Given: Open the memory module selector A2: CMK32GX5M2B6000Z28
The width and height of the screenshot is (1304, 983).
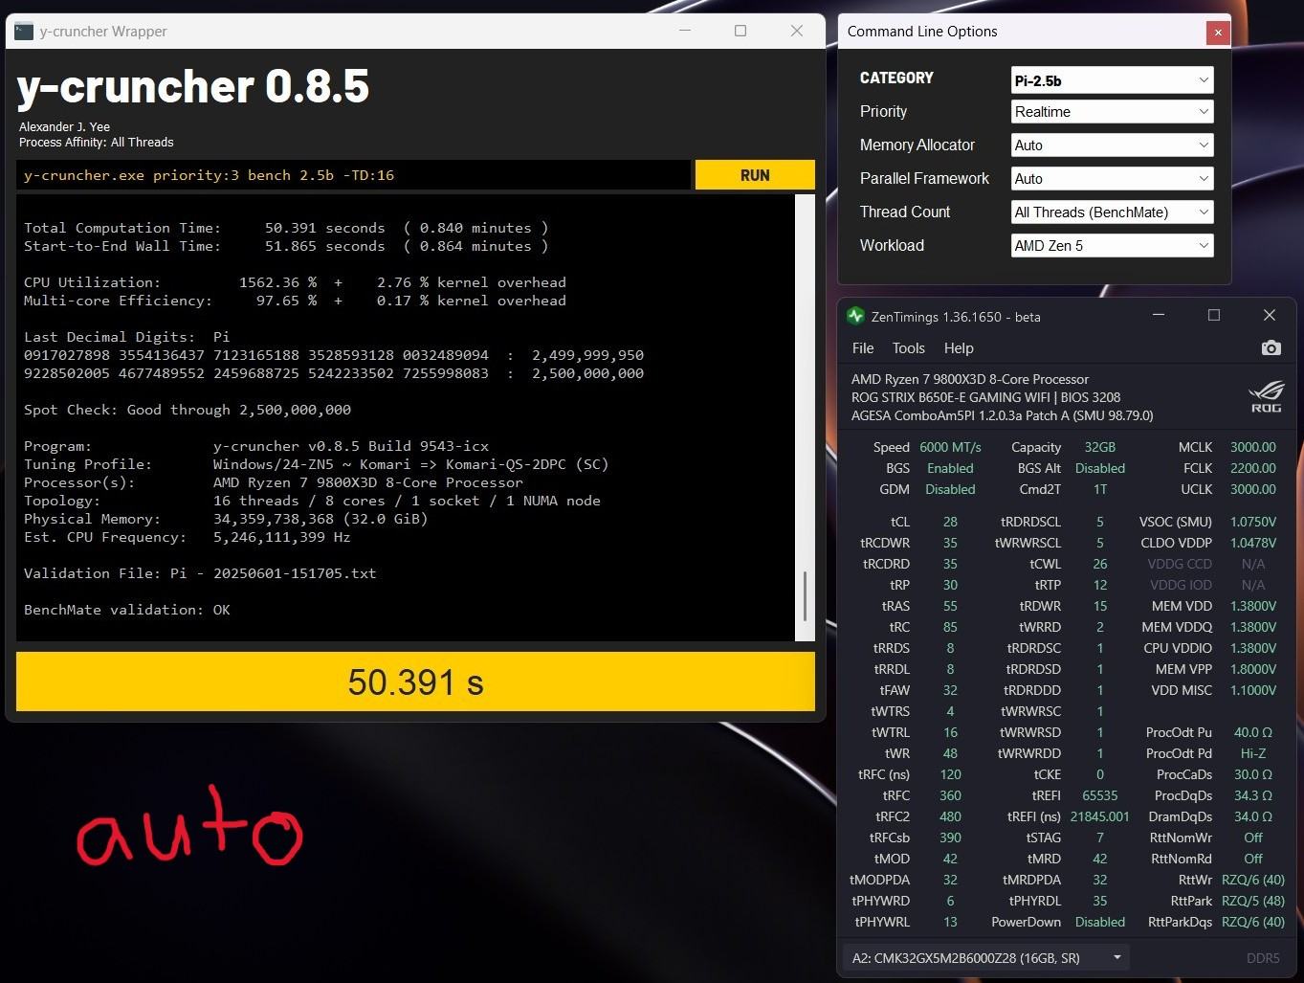Looking at the screenshot, I should [985, 957].
